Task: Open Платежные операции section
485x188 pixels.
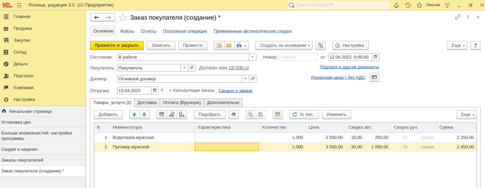Action: pos(185,31)
